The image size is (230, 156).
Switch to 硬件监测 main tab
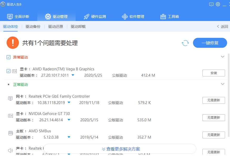95,17
